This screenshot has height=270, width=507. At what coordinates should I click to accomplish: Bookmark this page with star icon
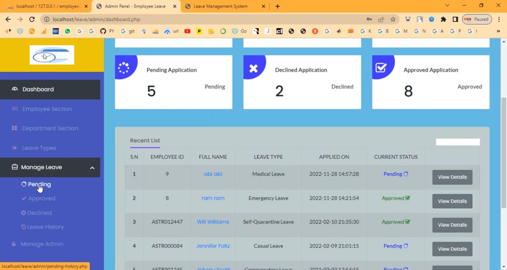coord(393,19)
